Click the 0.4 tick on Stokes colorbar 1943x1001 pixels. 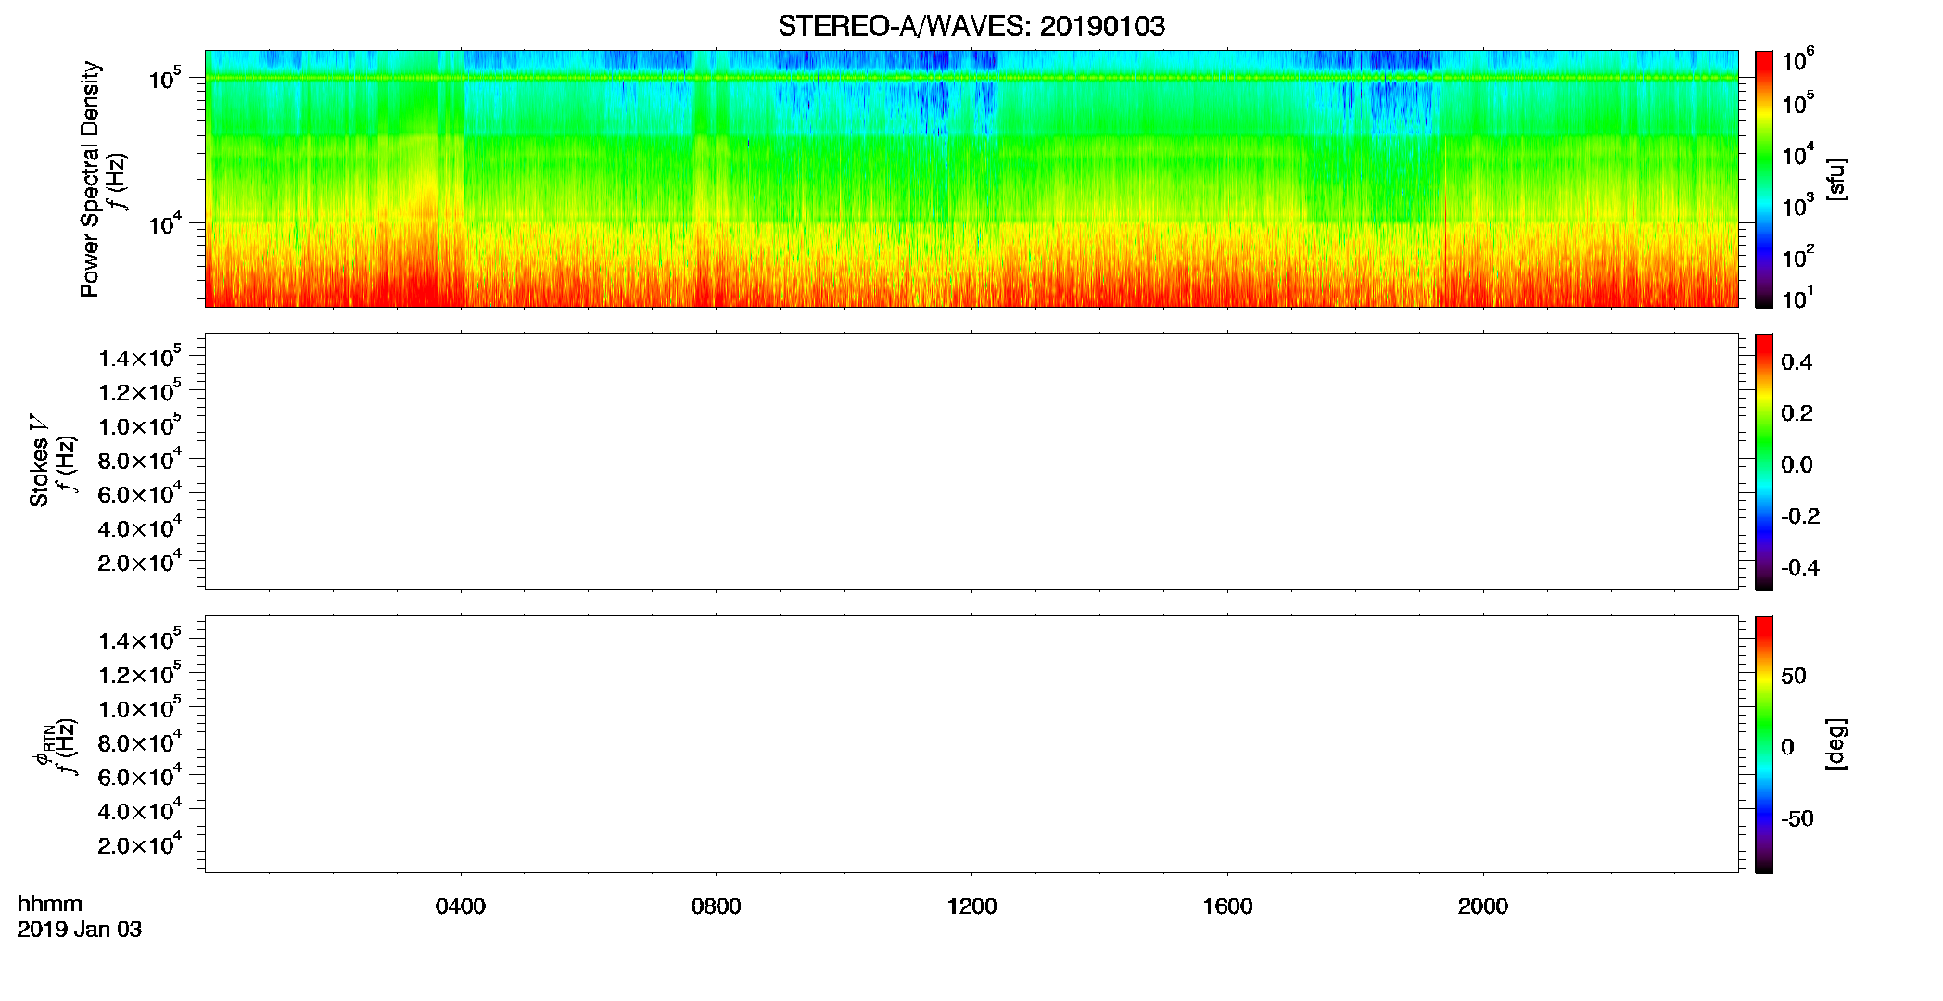tap(1797, 362)
